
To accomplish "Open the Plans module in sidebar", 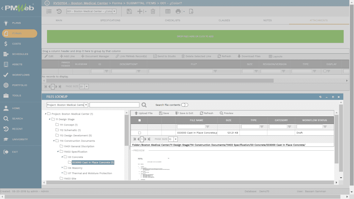I will point(16,23).
